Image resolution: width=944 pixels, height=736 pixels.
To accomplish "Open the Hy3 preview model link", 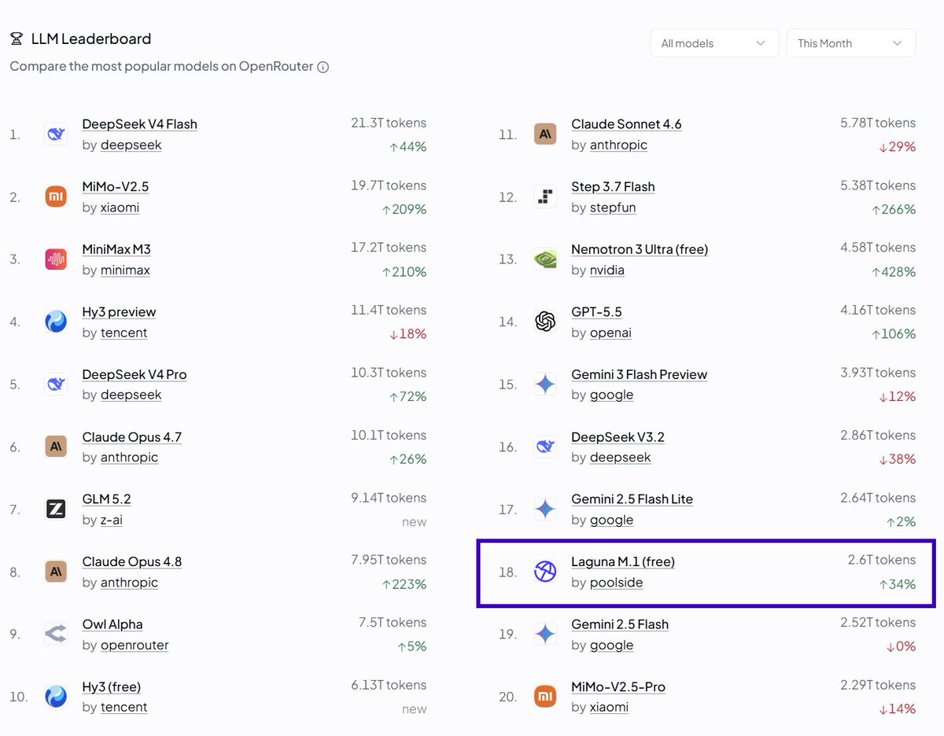I will click(119, 312).
